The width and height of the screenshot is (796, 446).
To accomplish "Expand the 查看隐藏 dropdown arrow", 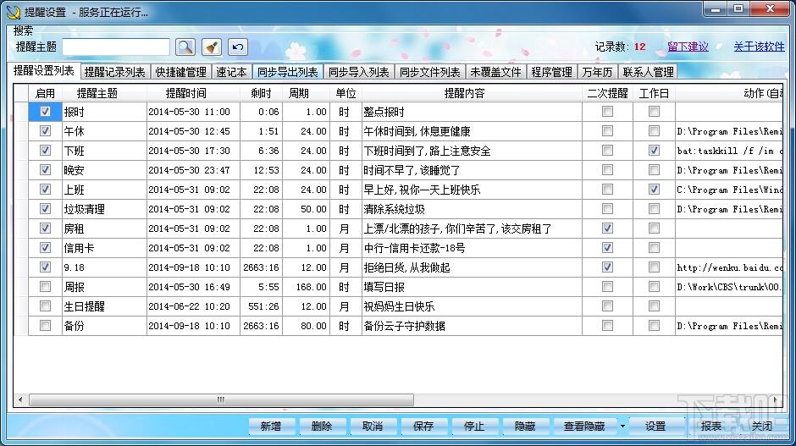I will pyautogui.click(x=622, y=427).
